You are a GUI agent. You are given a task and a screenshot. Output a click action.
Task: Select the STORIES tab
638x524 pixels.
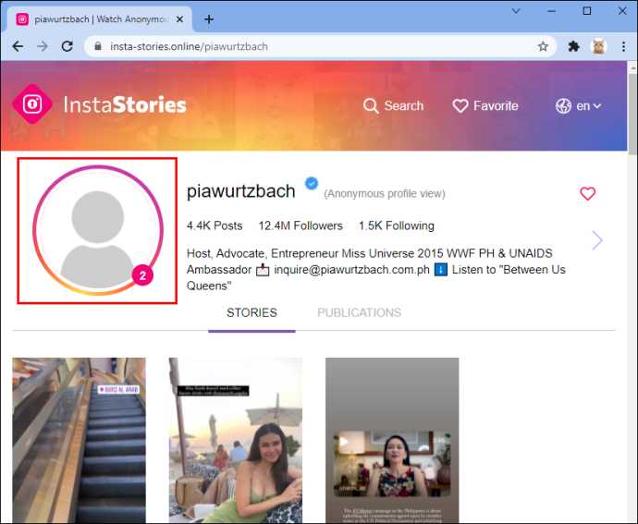[x=252, y=312]
